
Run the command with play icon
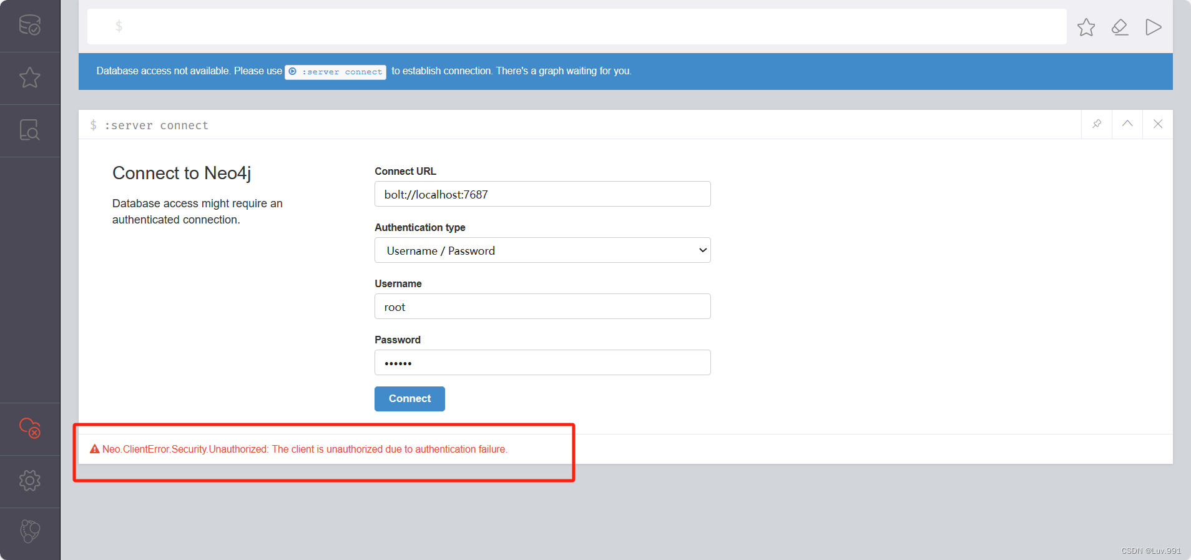[x=1154, y=27]
